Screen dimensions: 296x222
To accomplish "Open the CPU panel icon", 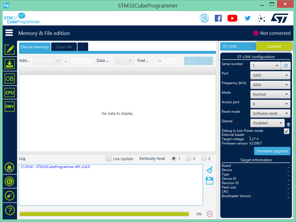I will (x=10, y=93).
